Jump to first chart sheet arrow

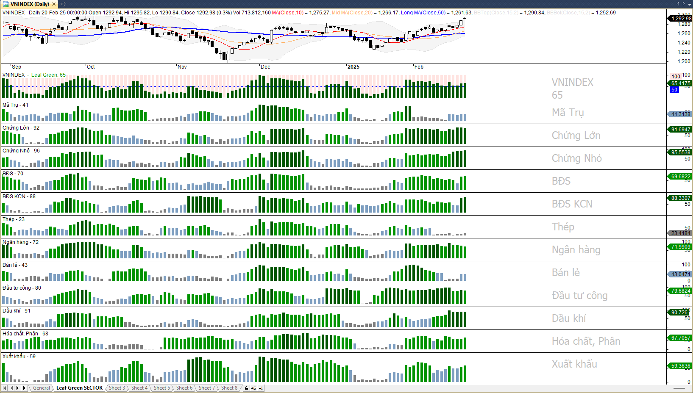pyautogui.click(x=5, y=388)
